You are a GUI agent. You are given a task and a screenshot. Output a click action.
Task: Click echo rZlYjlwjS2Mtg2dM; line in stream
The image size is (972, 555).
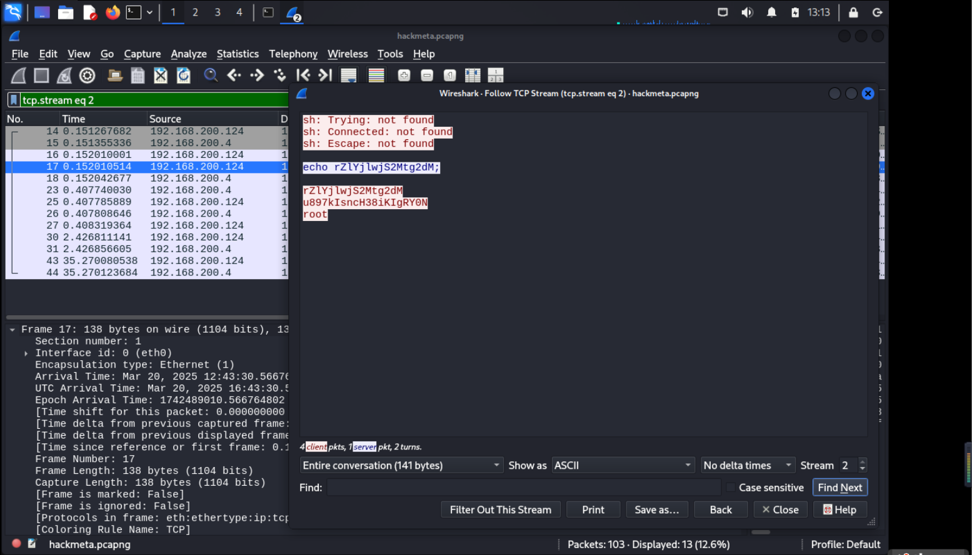click(x=371, y=167)
